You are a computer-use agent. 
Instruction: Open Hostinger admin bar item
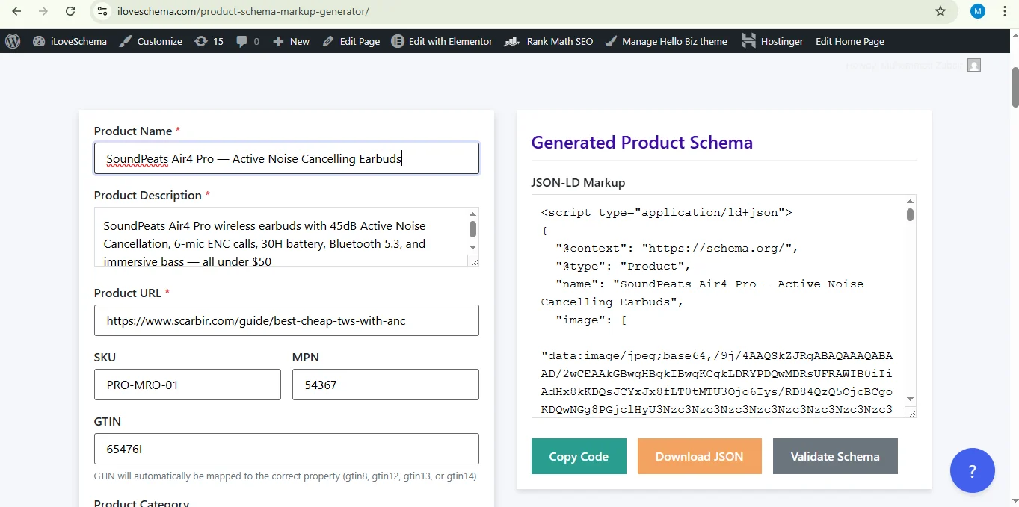tap(772, 41)
